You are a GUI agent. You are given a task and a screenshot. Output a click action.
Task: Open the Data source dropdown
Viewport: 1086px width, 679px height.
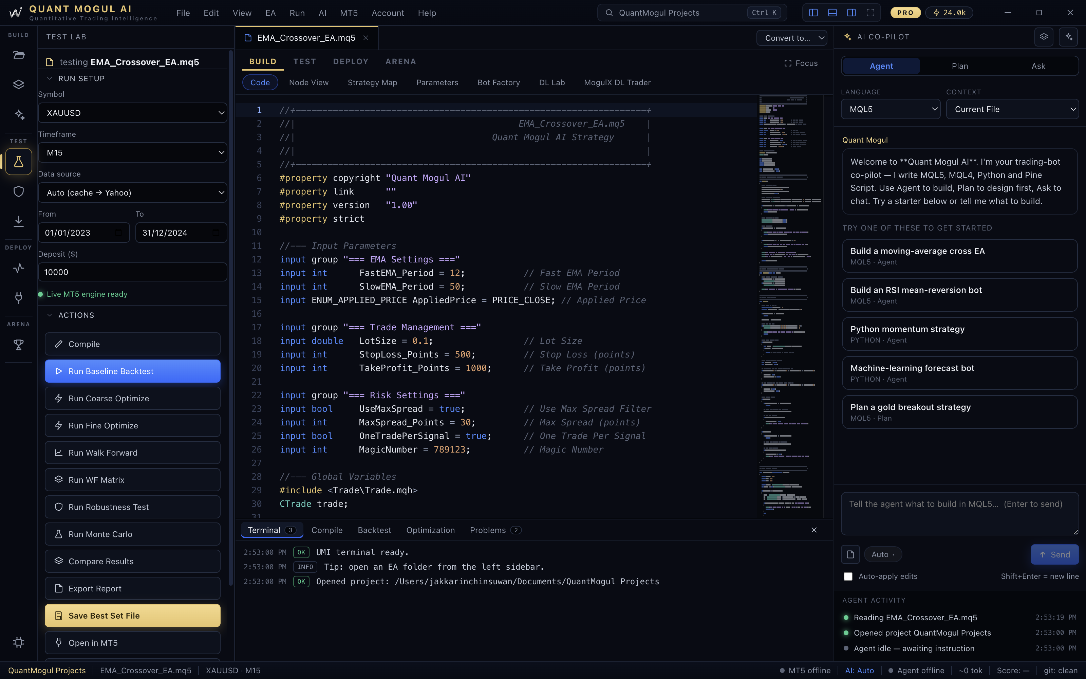132,192
